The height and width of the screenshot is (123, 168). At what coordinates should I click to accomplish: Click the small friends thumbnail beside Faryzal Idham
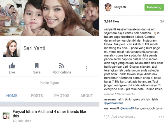6,116
